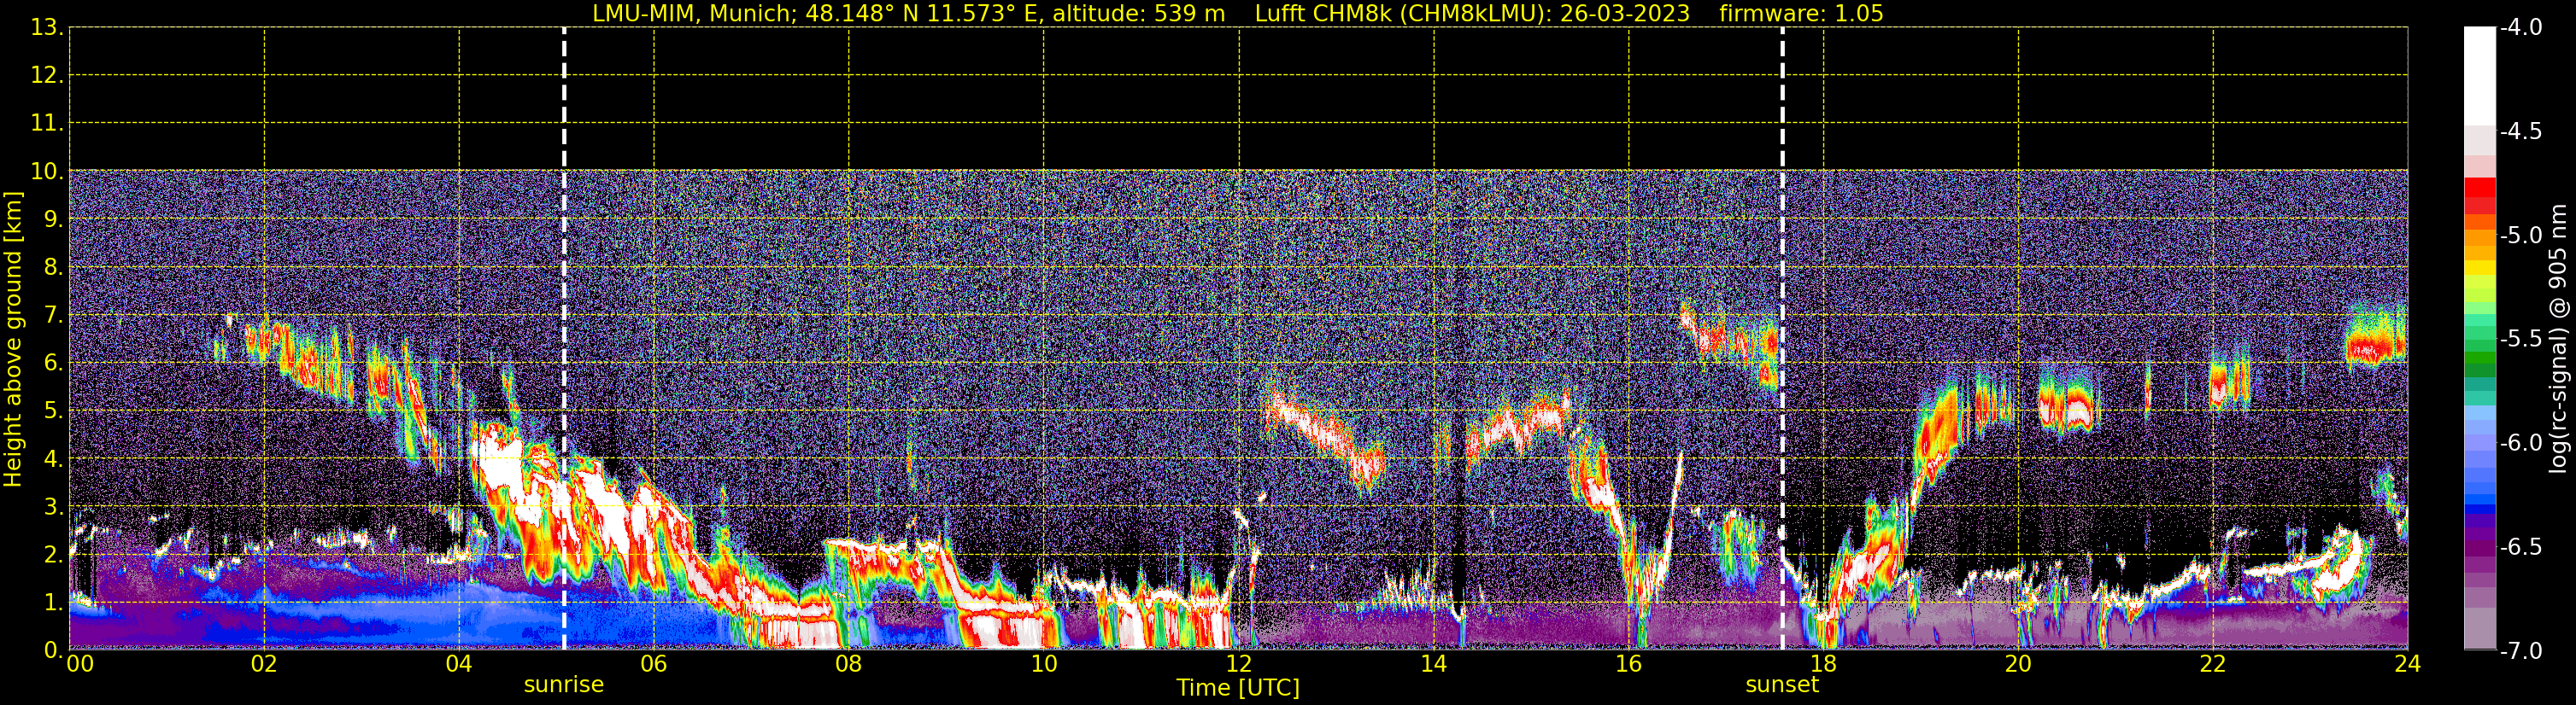The image size is (2576, 705).
Task: Click the 24 tick on the time axis
Action: click(2407, 664)
